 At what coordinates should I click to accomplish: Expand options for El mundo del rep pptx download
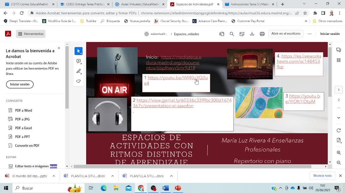coord(54,176)
